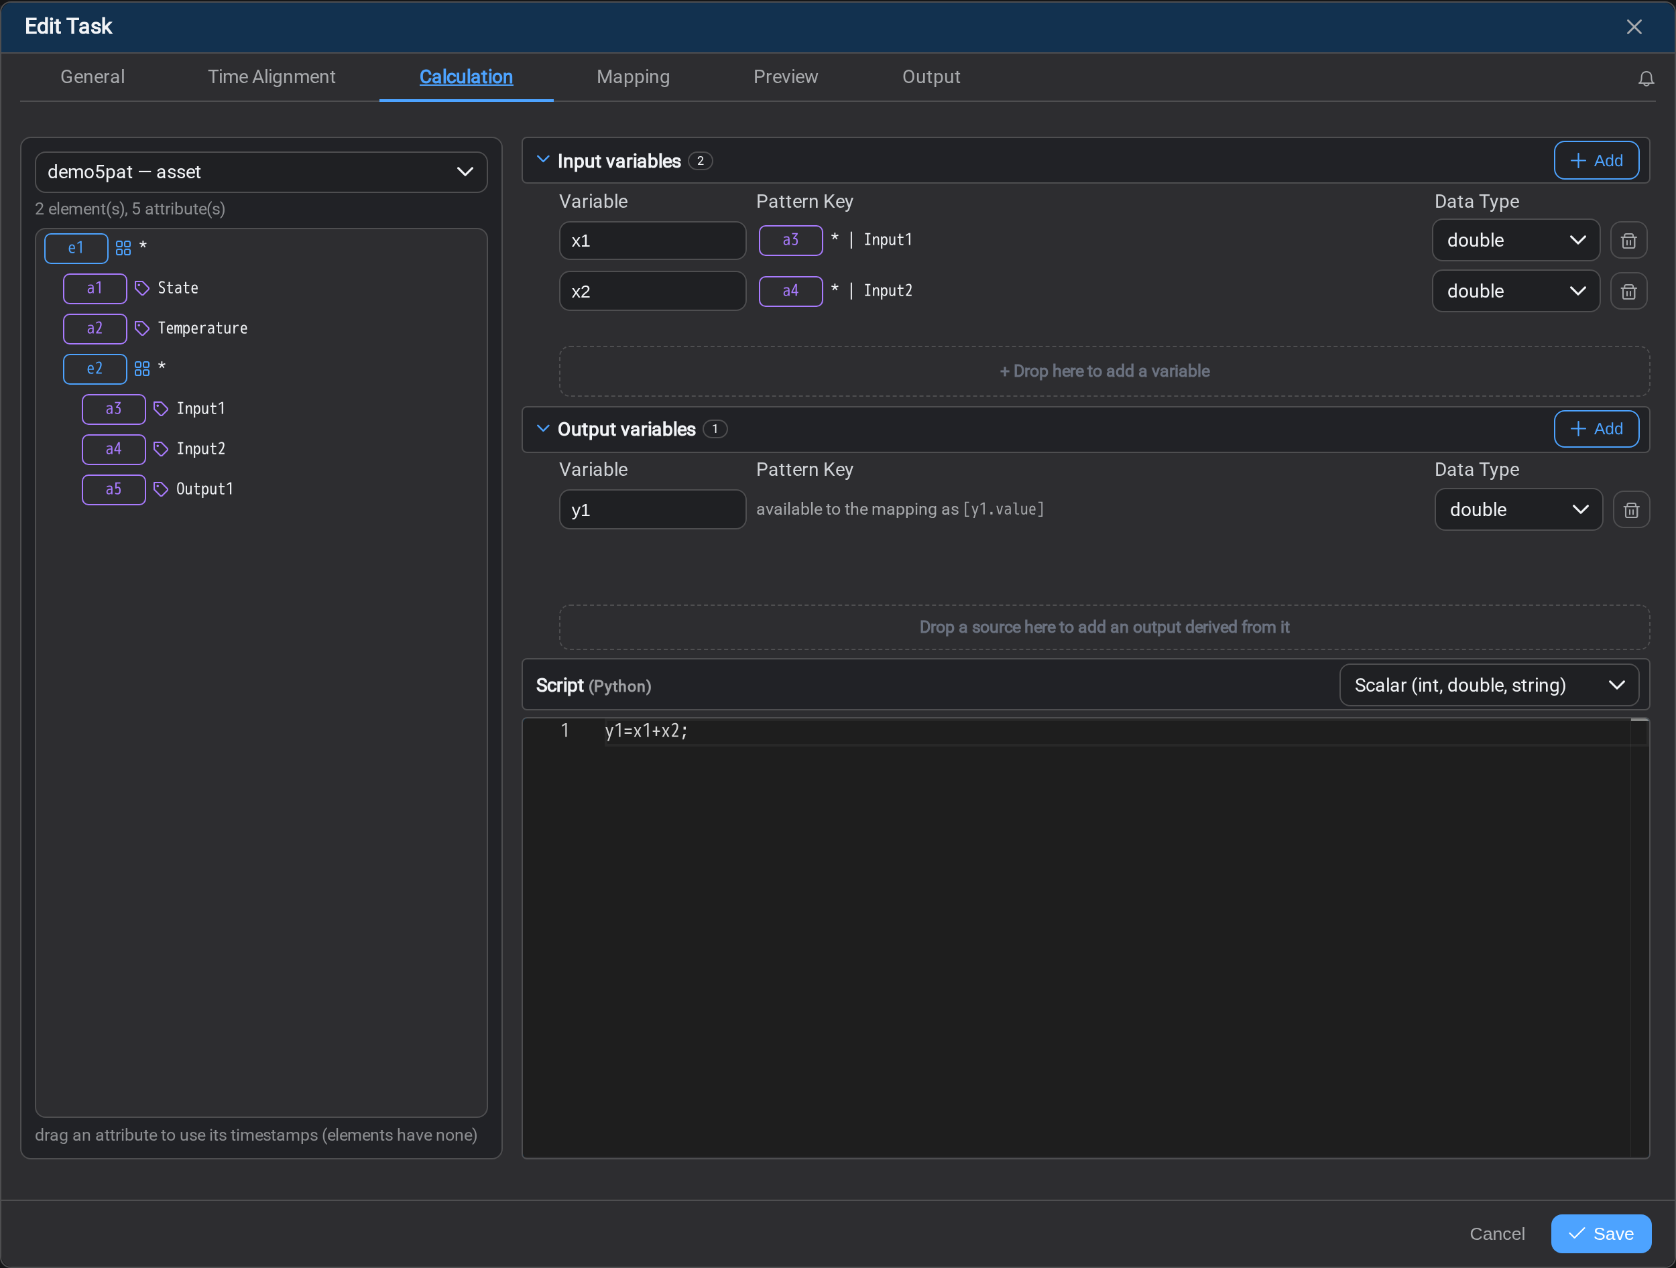Click script line number 1

pyautogui.click(x=564, y=732)
